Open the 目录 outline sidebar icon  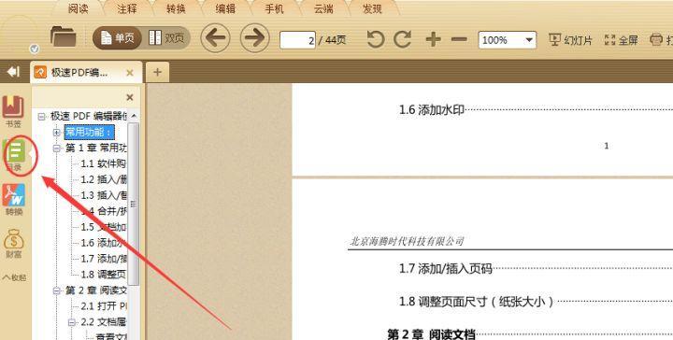click(15, 155)
